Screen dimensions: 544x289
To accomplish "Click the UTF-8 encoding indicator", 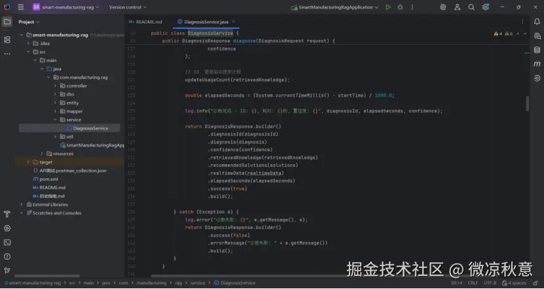I will 490,283.
